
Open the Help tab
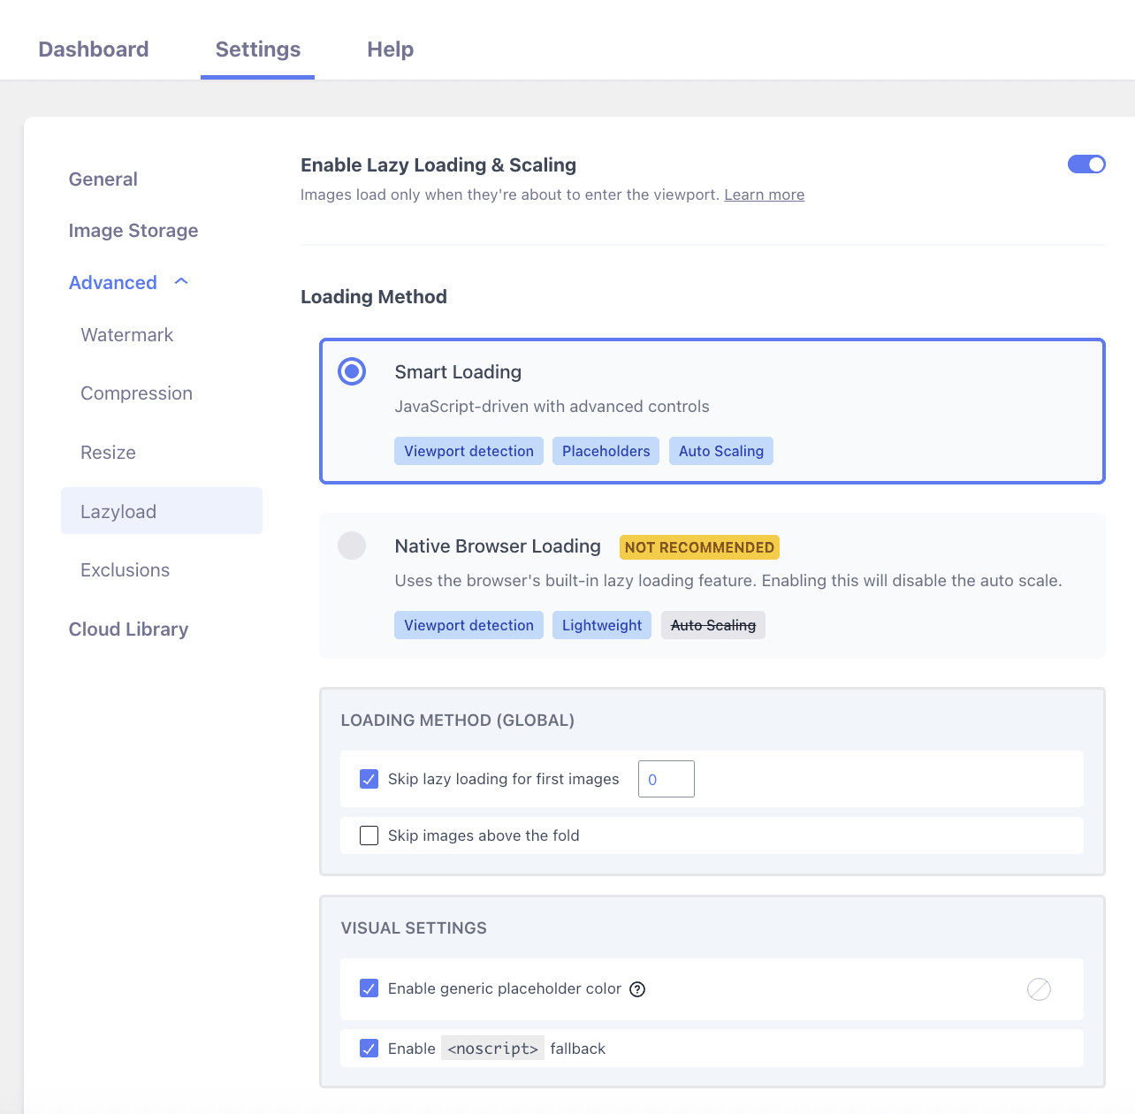[390, 50]
